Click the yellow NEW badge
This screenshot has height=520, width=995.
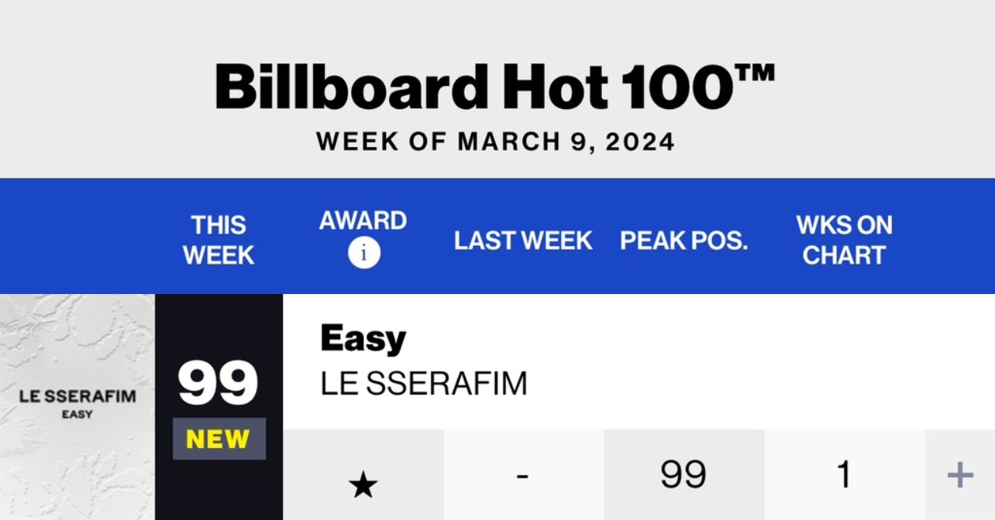point(219,439)
